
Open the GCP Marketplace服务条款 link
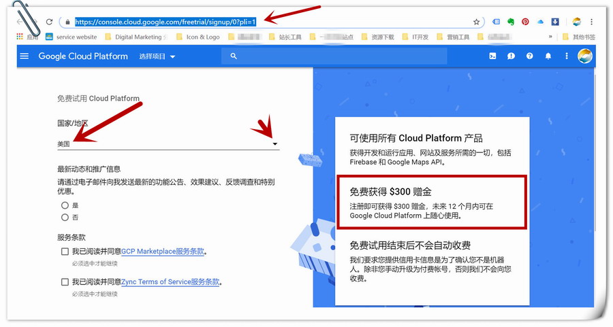pos(163,252)
